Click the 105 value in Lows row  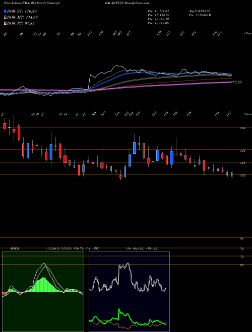coord(94,114)
